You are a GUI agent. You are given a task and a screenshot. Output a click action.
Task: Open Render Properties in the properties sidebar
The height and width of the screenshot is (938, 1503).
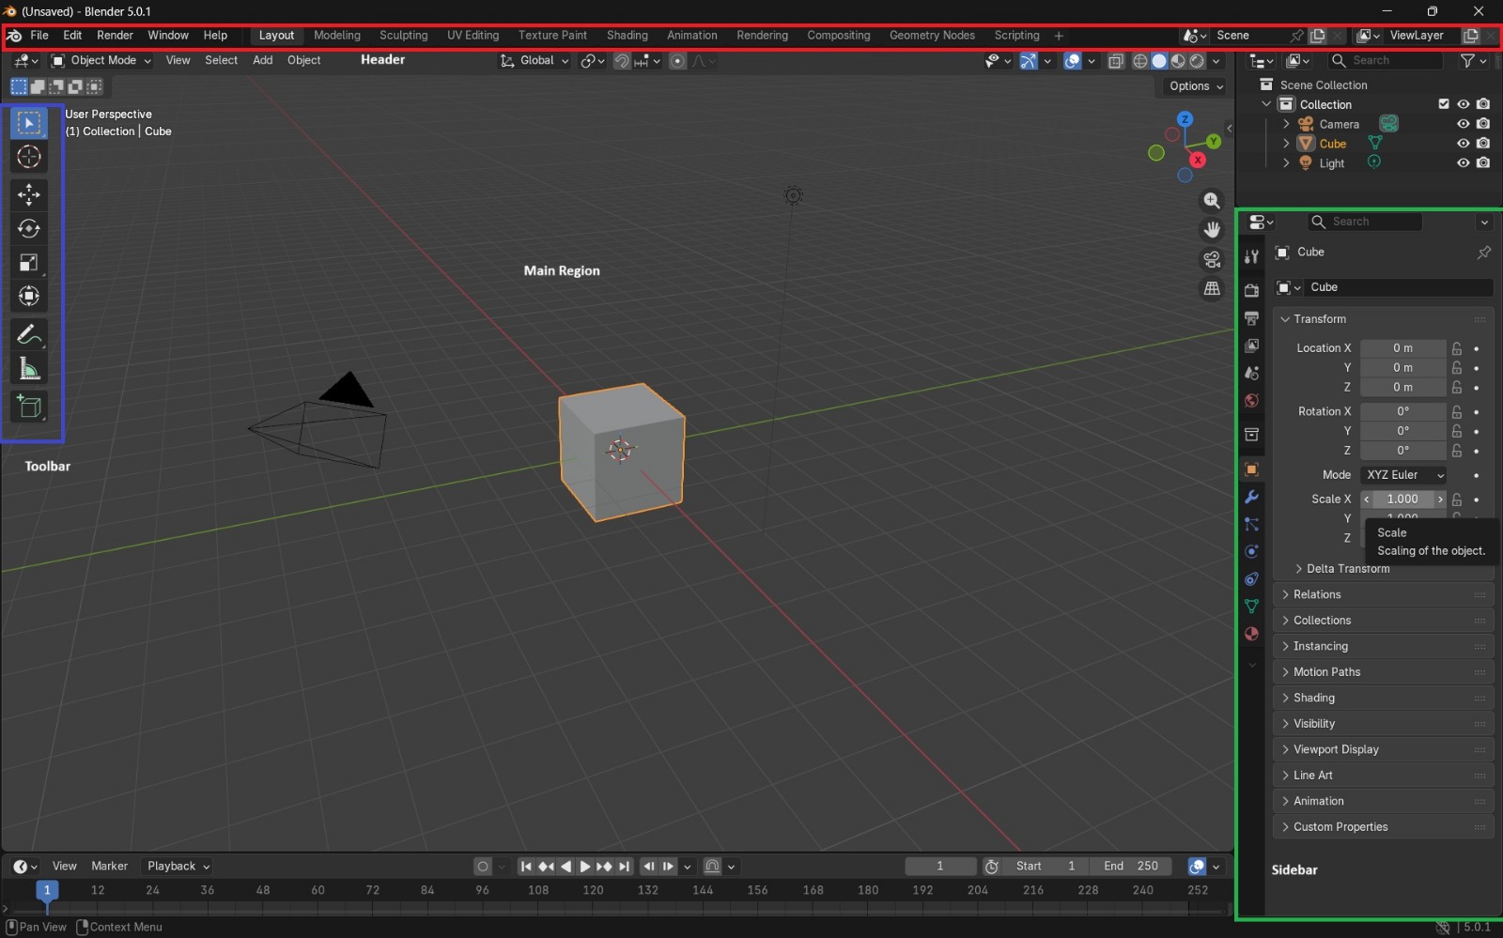1251,291
